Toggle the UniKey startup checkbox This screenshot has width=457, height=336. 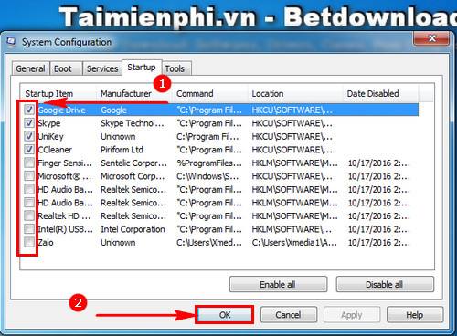pos(29,136)
